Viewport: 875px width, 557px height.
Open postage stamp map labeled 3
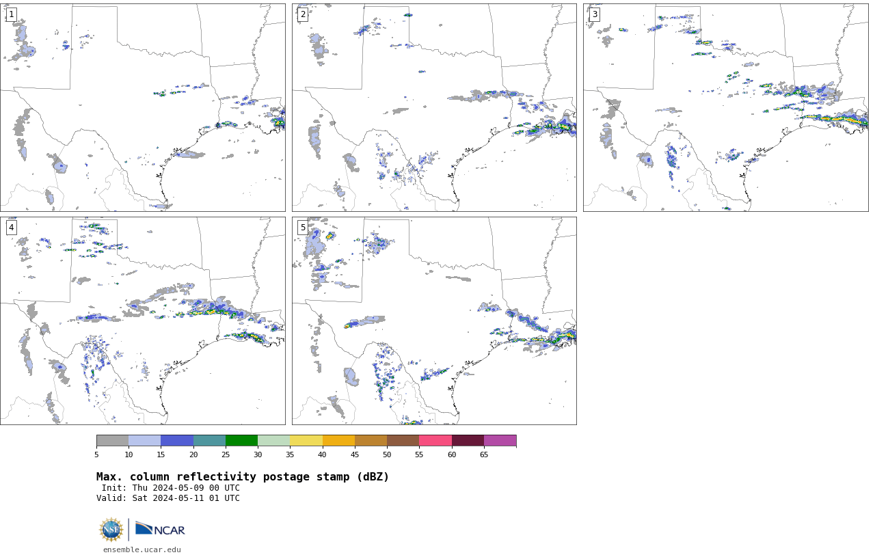point(726,107)
